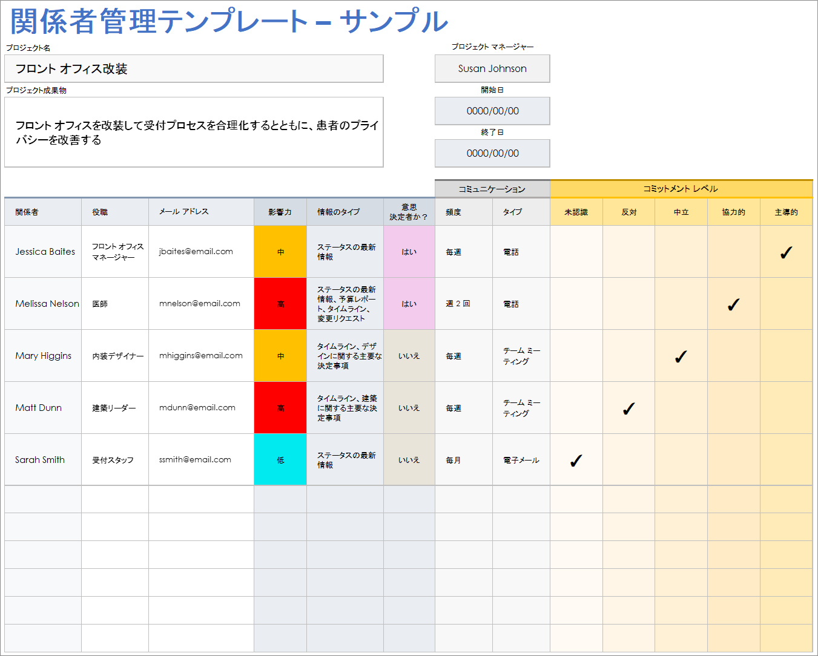Screen dimensions: 818x656
Task: Click jbaites@email.com email cell
Action: [x=201, y=252]
